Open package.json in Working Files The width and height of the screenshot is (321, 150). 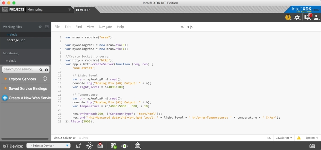pyautogui.click(x=16, y=40)
